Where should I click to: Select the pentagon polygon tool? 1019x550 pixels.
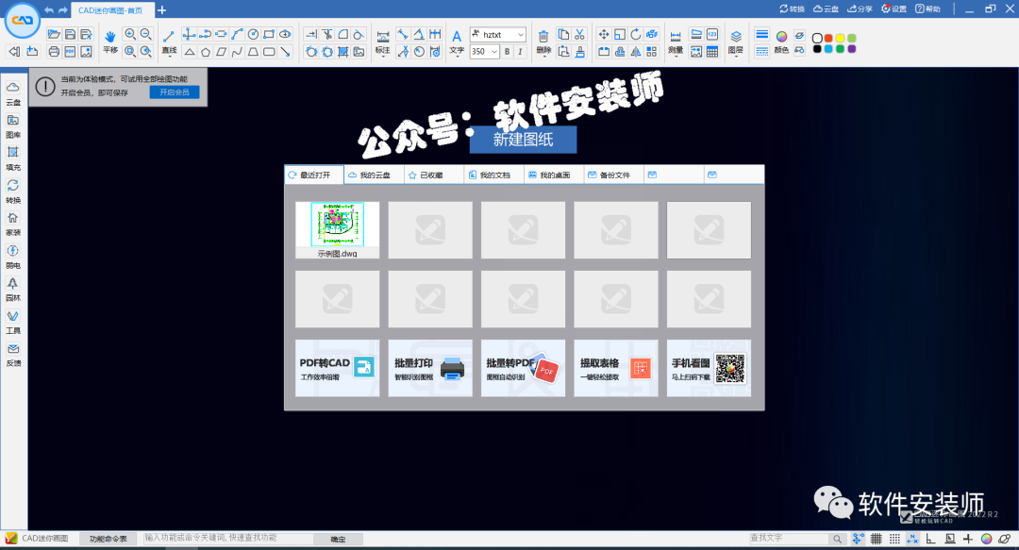(206, 51)
